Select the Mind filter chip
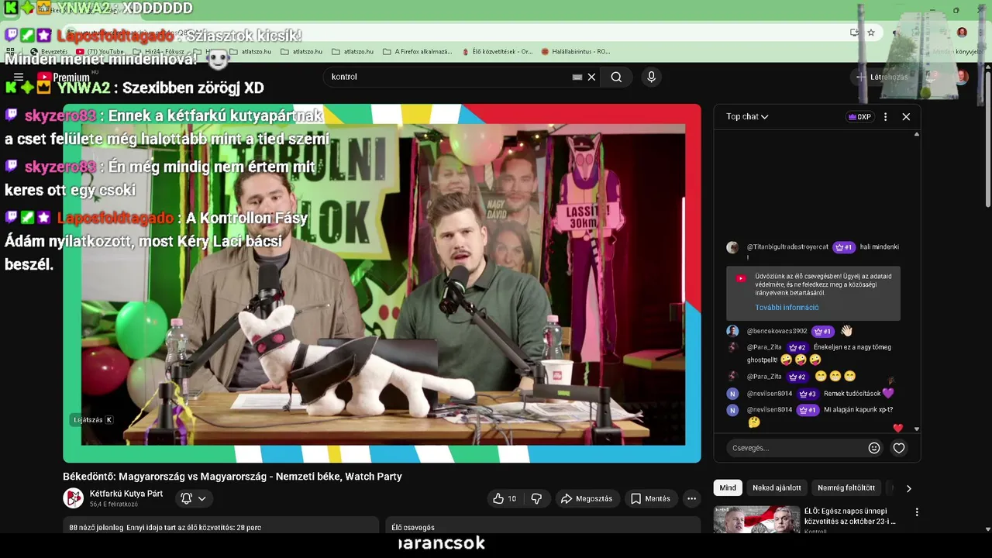This screenshot has height=558, width=992. click(728, 487)
